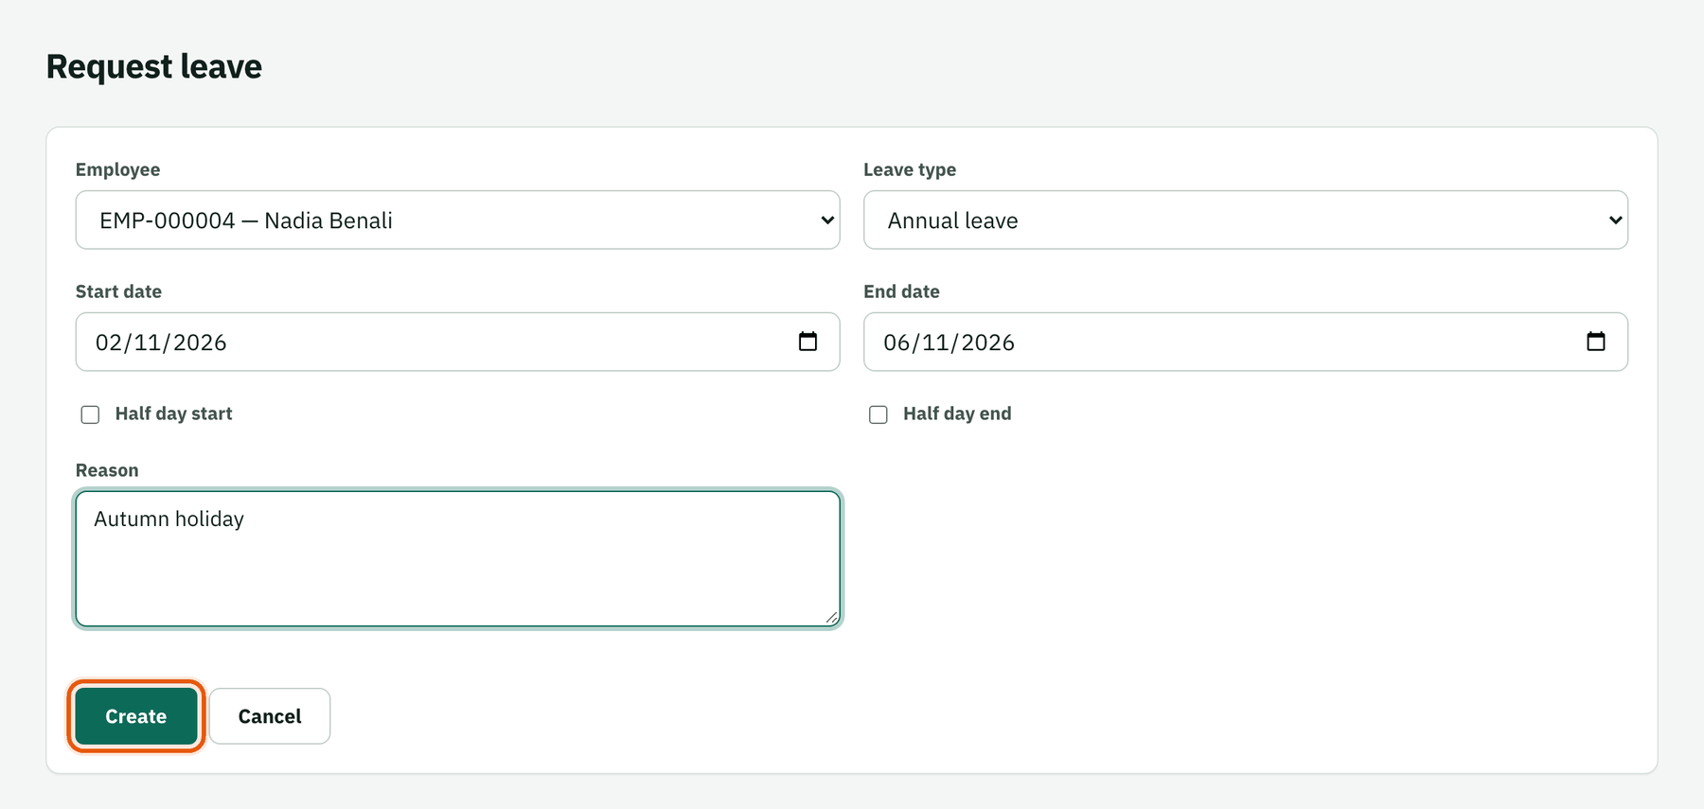Tick the Half day end checkbox
Image resolution: width=1704 pixels, height=809 pixels.
coord(879,414)
